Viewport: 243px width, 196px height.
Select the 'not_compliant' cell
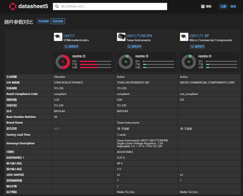click(x=209, y=94)
